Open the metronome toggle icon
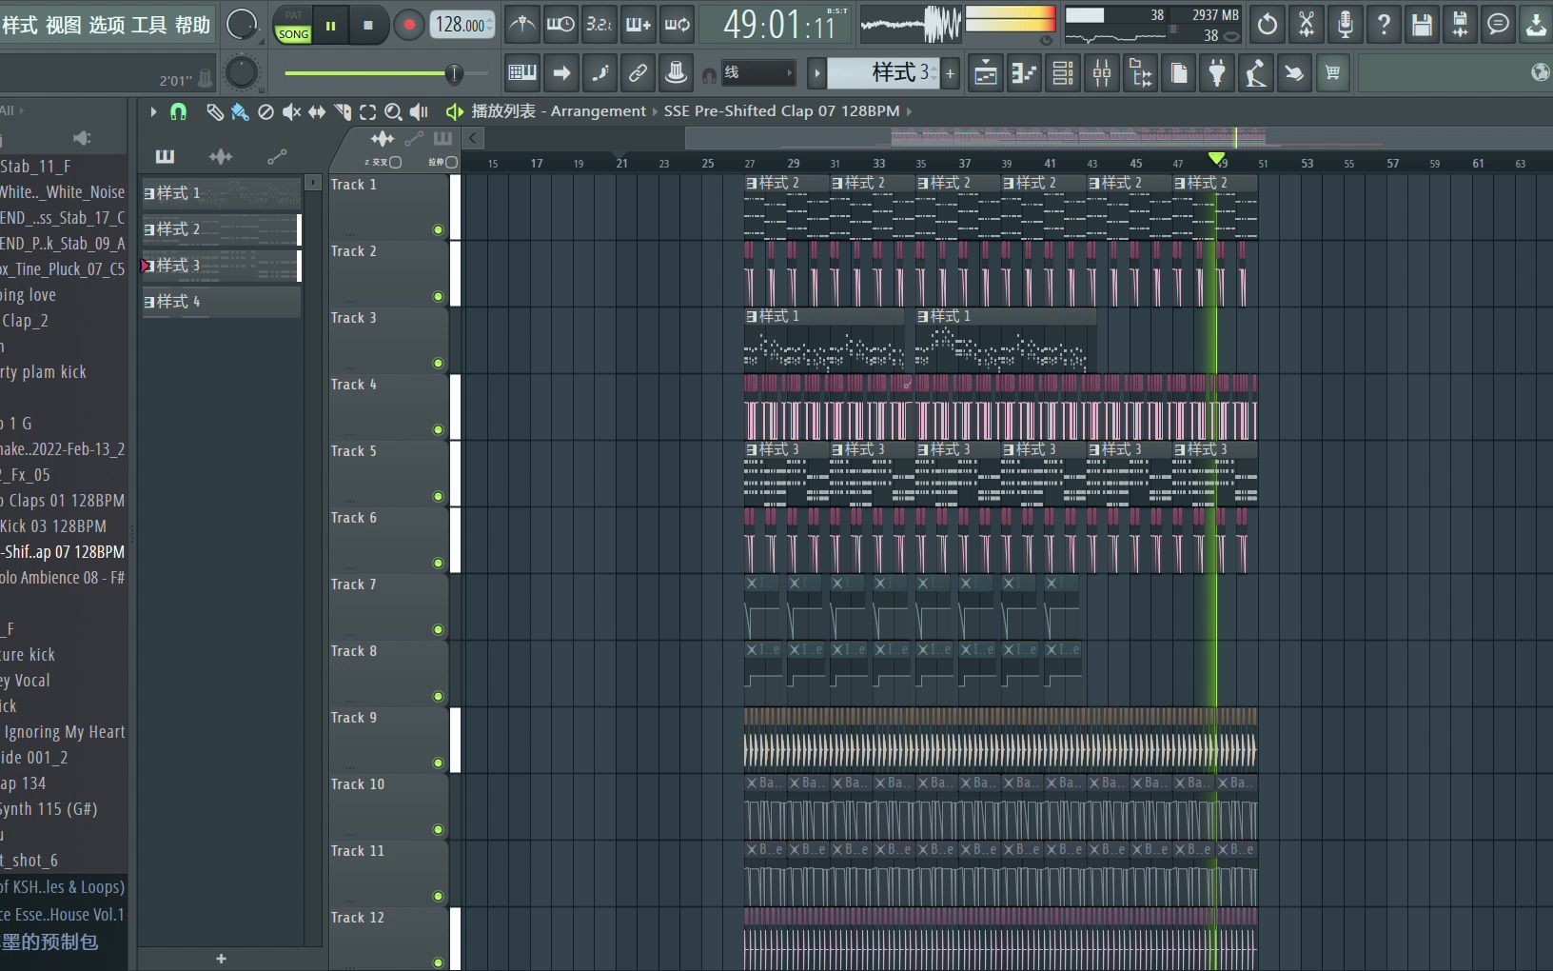This screenshot has height=971, width=1553. pyautogui.click(x=521, y=25)
